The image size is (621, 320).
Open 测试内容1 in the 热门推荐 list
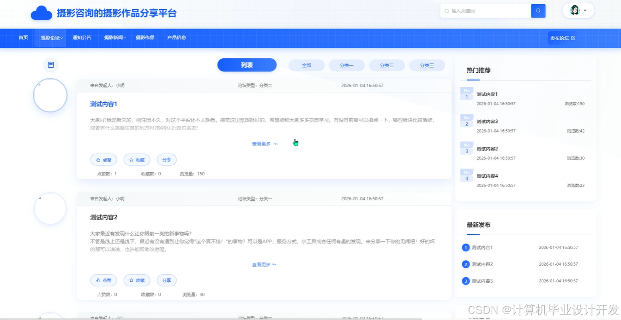(487, 94)
